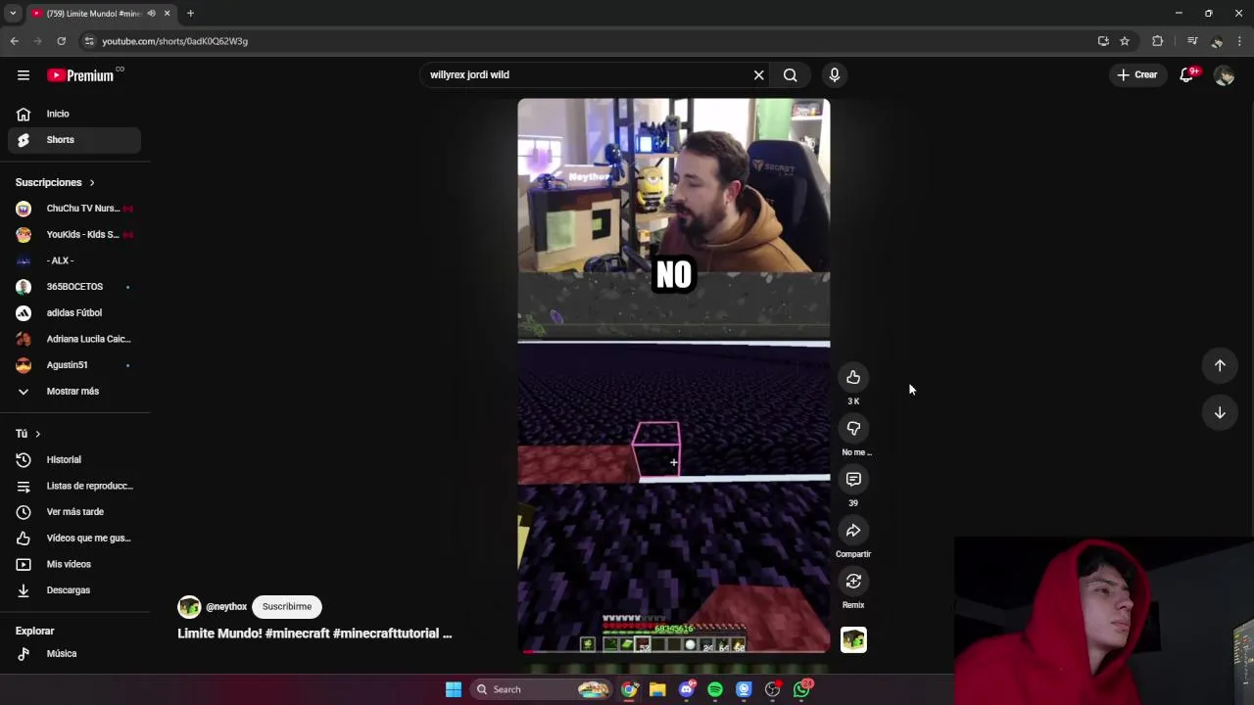Remix this Short
The width and height of the screenshot is (1254, 705).
[853, 582]
